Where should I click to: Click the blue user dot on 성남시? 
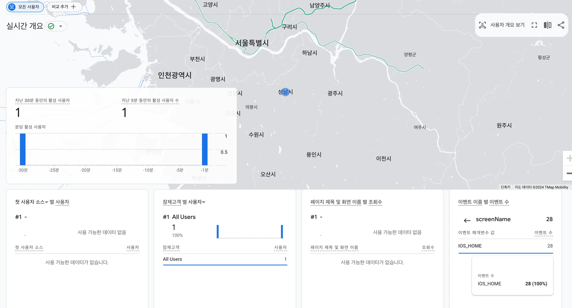pyautogui.click(x=285, y=92)
